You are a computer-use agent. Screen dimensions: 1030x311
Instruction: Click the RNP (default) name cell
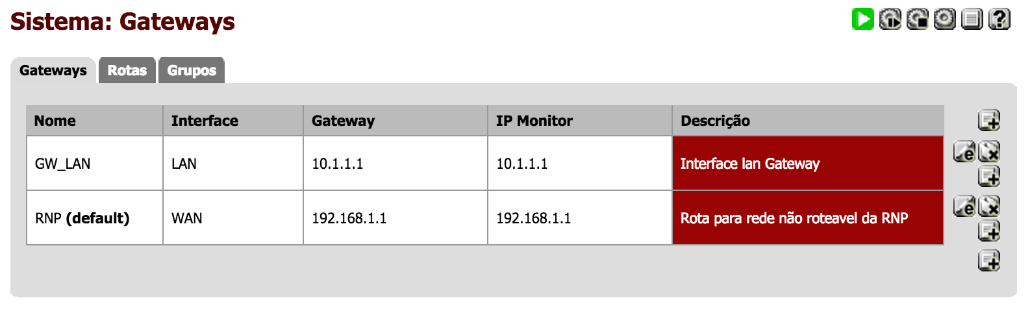(x=95, y=218)
